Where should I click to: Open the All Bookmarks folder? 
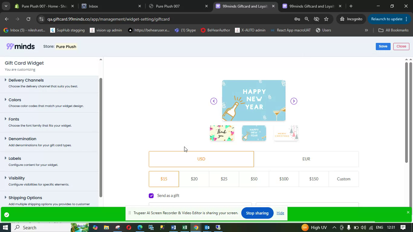394,30
